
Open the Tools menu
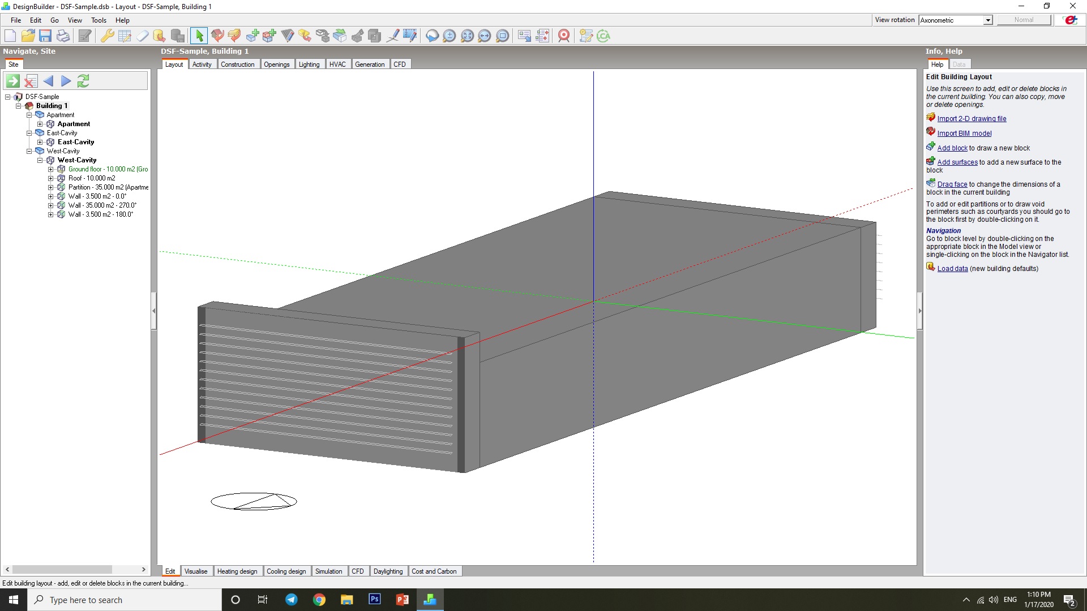tap(99, 20)
